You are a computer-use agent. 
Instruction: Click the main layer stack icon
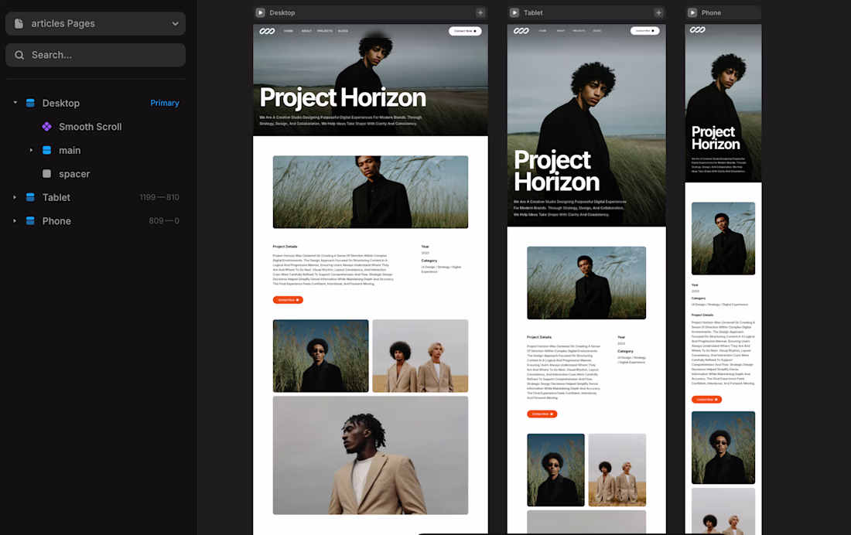(46, 150)
